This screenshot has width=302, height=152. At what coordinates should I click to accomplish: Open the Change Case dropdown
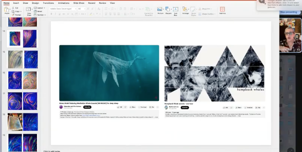(x=83, y=14)
